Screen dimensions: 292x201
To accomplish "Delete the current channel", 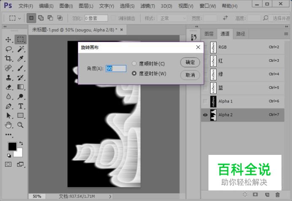I will point(278,195).
